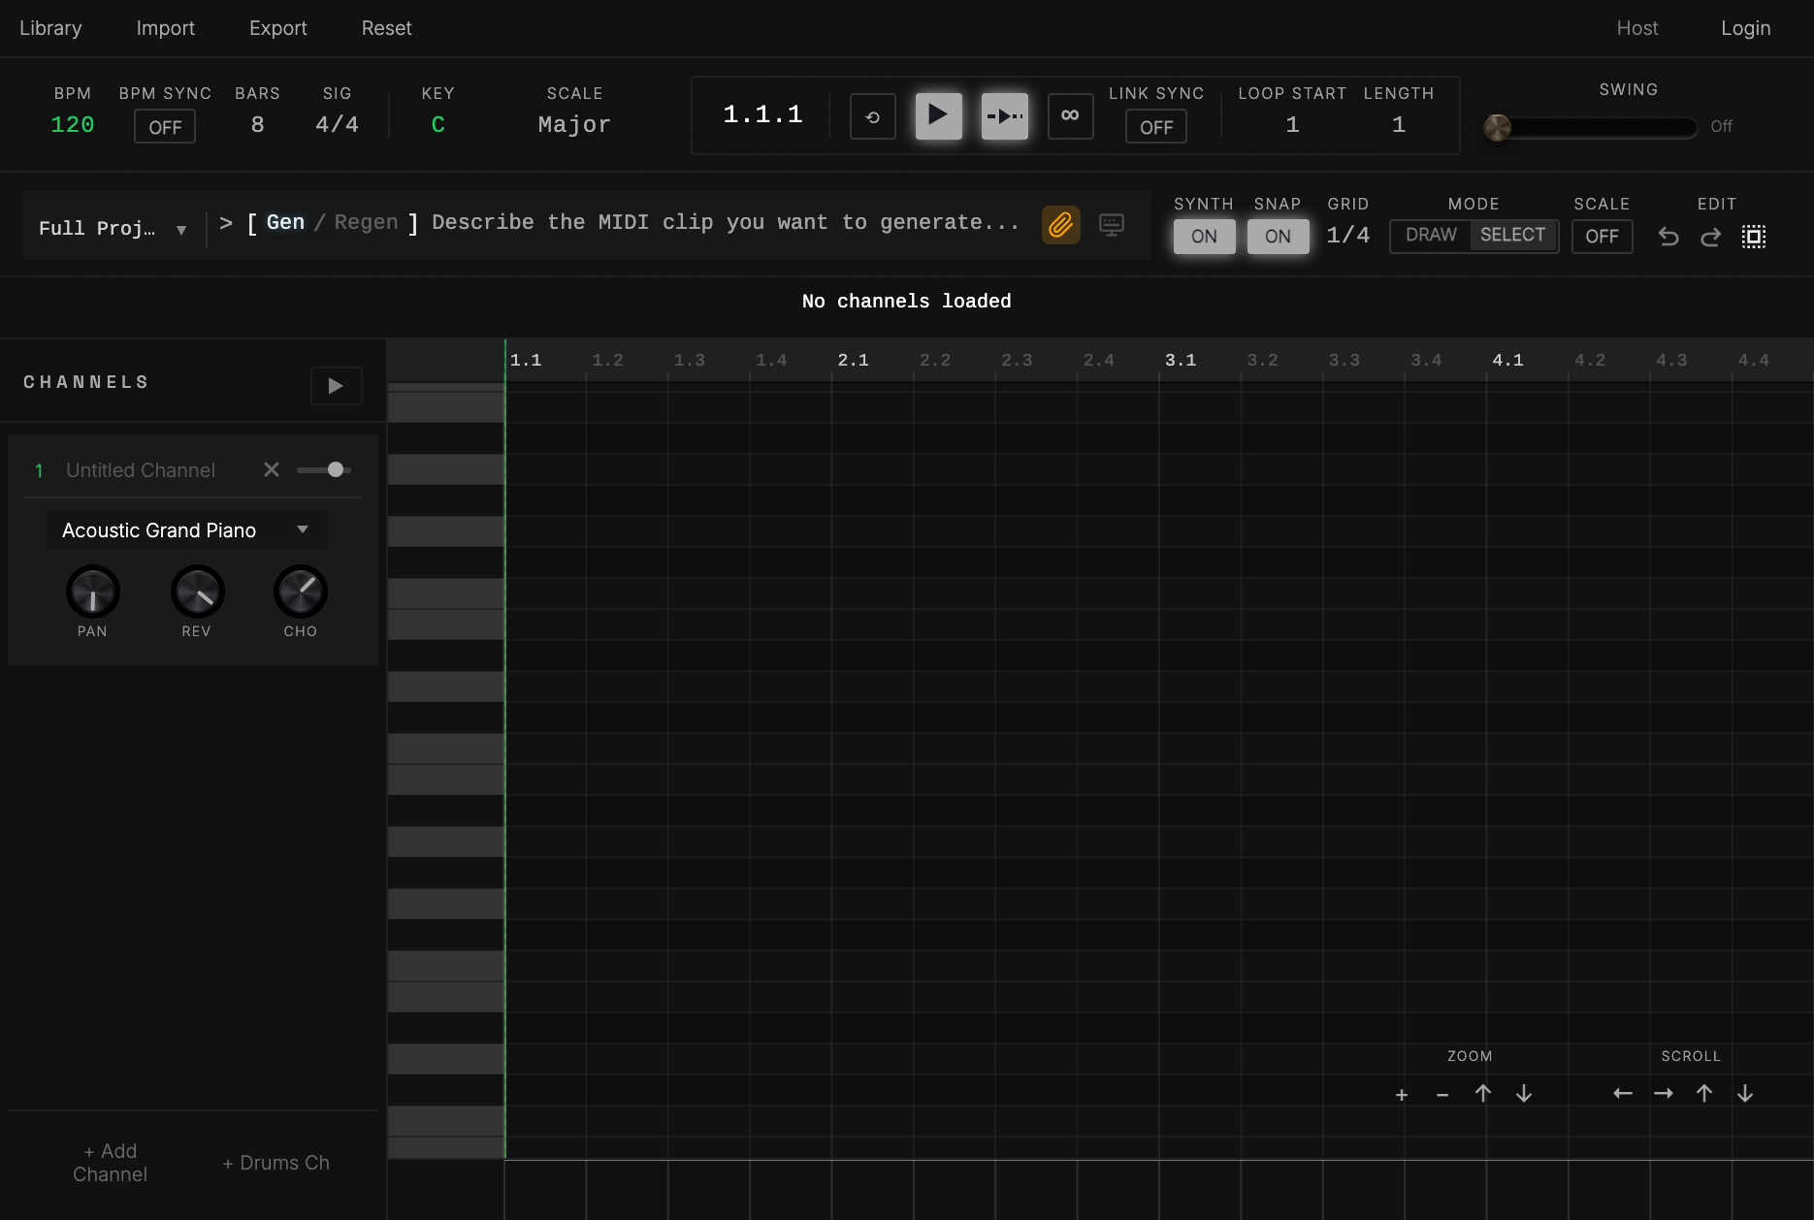Toggle the Scale OFF button in the editor toolbar
Screen dimensions: 1814x1220
tap(1602, 237)
